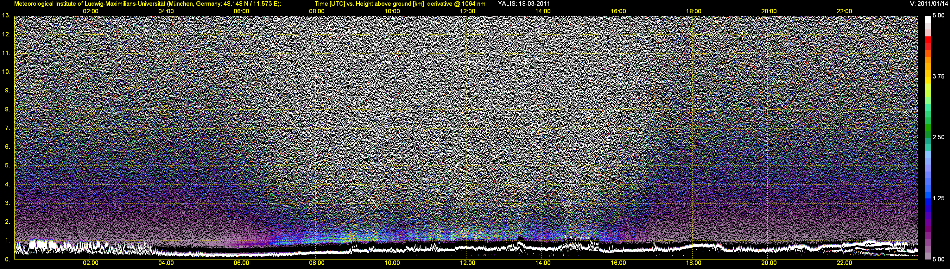Screen dimensions: 950x269
Task: Click the 06:00 label on the top time axis
Action: [241, 11]
